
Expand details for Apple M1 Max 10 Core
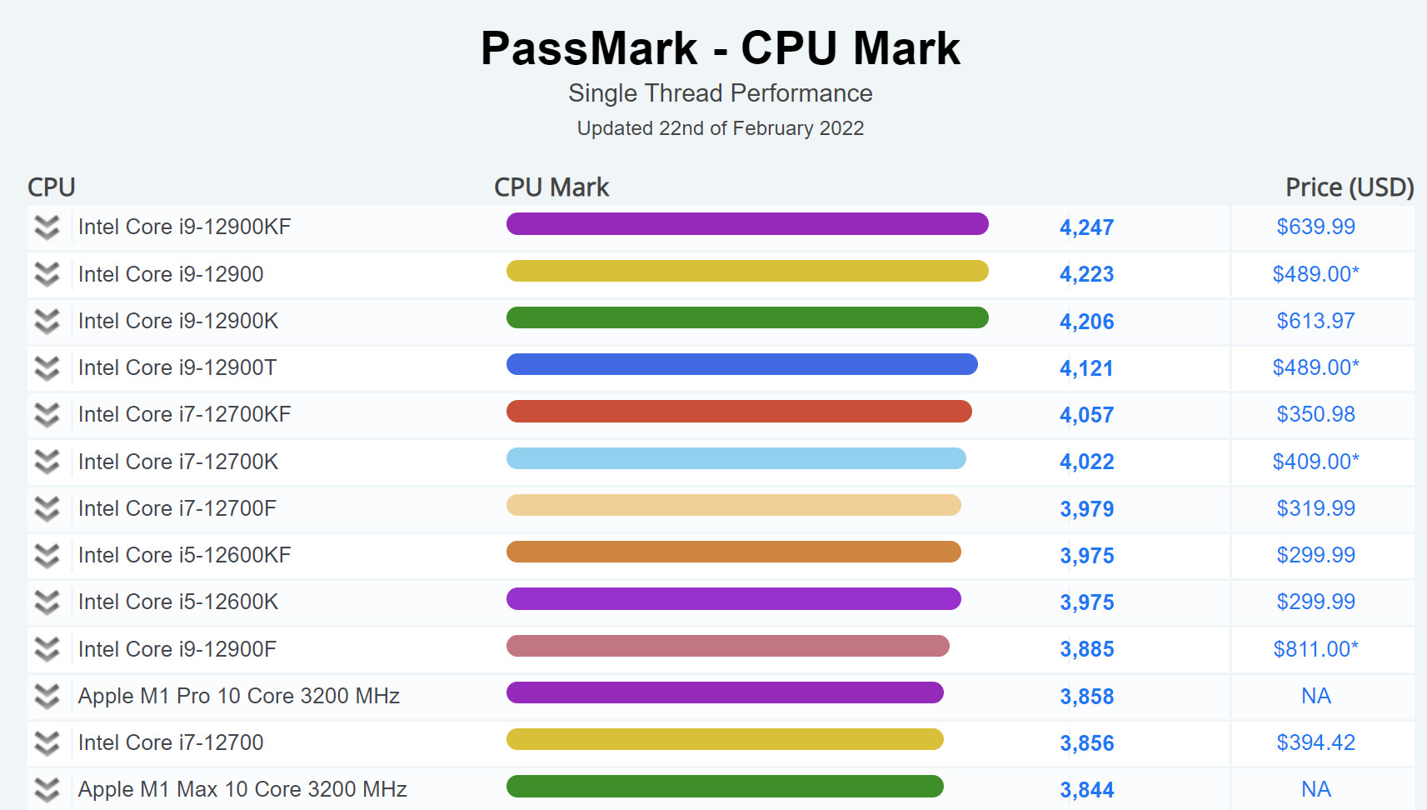(x=47, y=789)
